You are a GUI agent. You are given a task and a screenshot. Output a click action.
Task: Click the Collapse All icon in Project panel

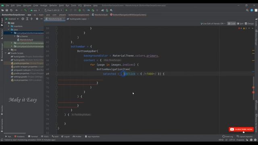coord(31,19)
